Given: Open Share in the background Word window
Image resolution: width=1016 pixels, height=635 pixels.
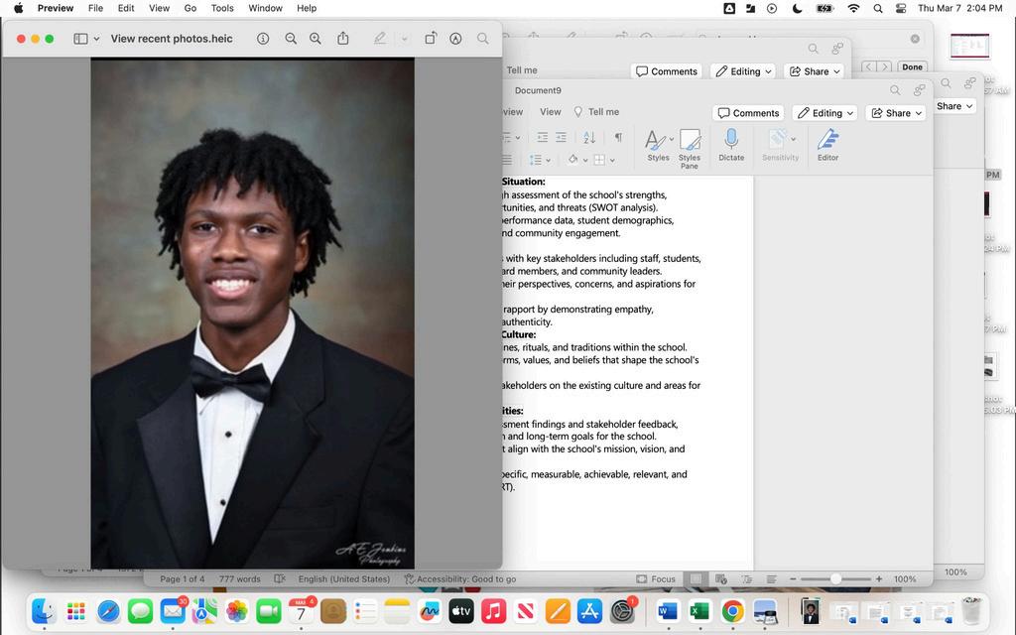Looking at the screenshot, I should coord(815,71).
